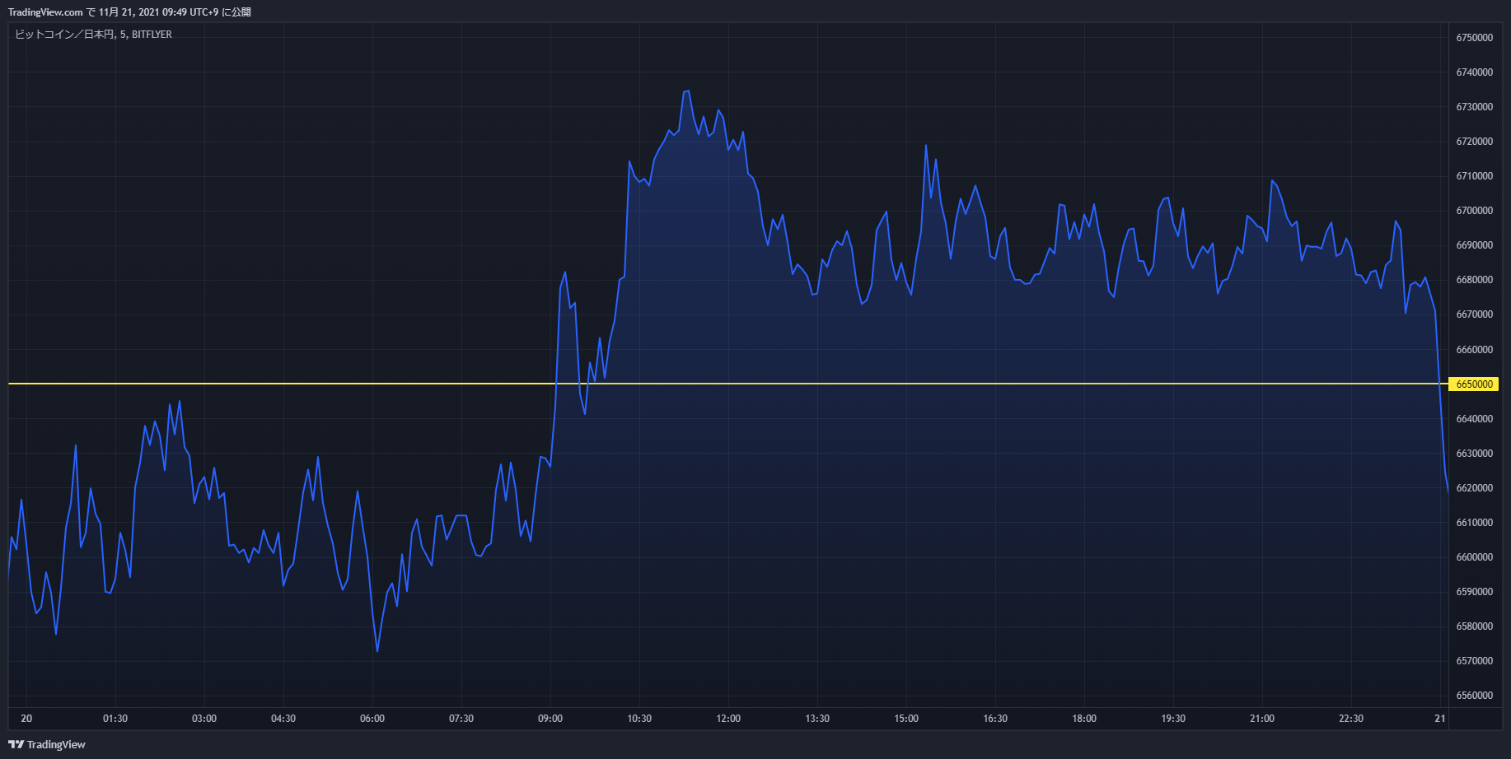Open the TradingView footer link text

pos(56,744)
